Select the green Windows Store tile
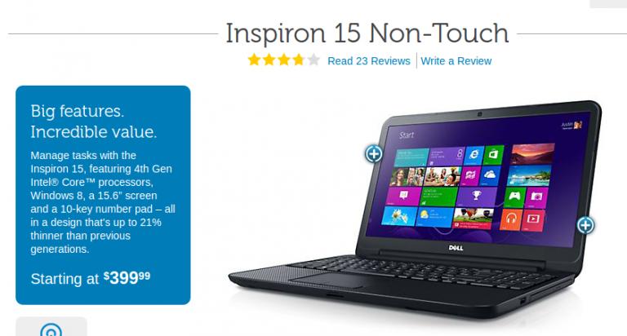This screenshot has width=627, height=336. 493,154
